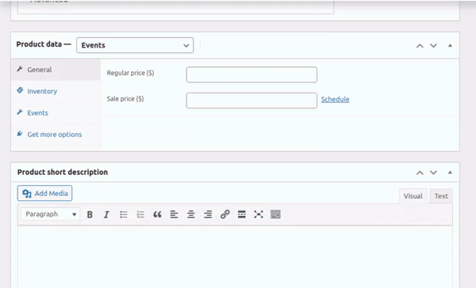
Task: Insert Read More tag
Action: click(x=242, y=214)
